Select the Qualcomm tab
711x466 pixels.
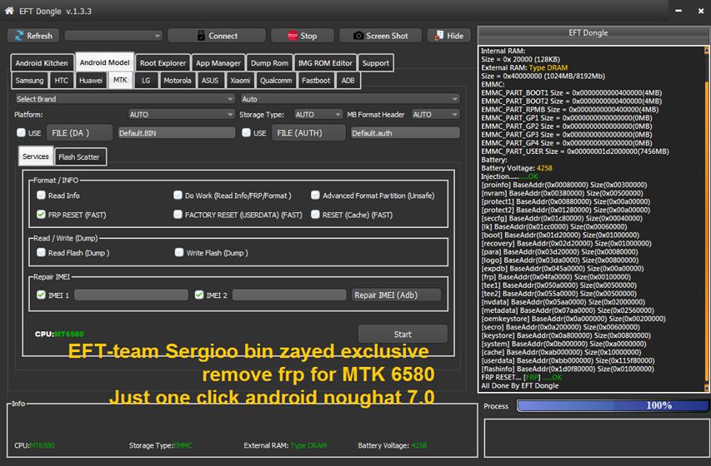[276, 80]
